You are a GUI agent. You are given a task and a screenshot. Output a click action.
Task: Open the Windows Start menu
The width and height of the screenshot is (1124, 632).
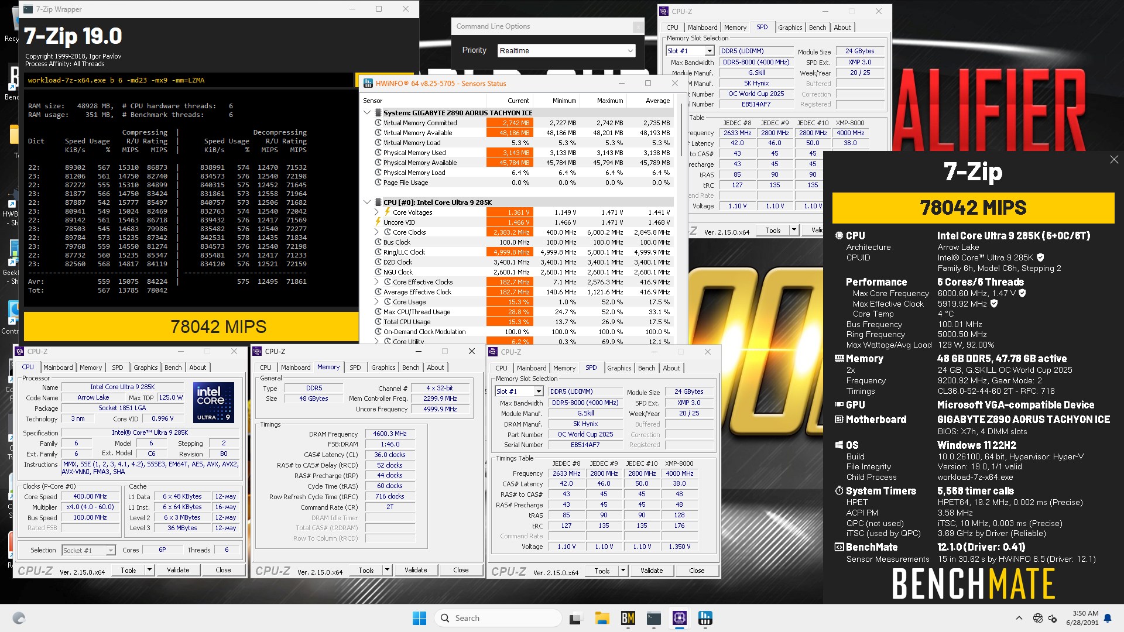(419, 618)
